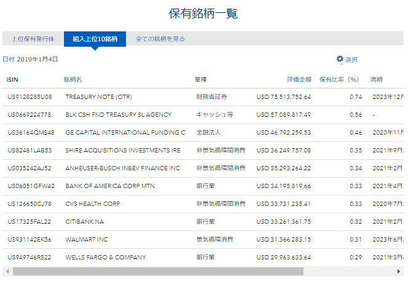Click value USD 46,792,259.53
408x284 pixels.
pos(284,133)
